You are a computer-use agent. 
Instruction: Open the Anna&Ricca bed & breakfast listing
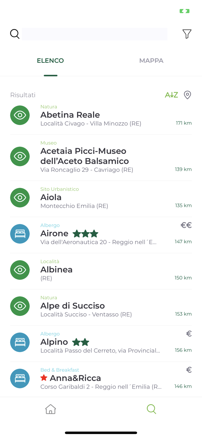pyautogui.click(x=76, y=378)
